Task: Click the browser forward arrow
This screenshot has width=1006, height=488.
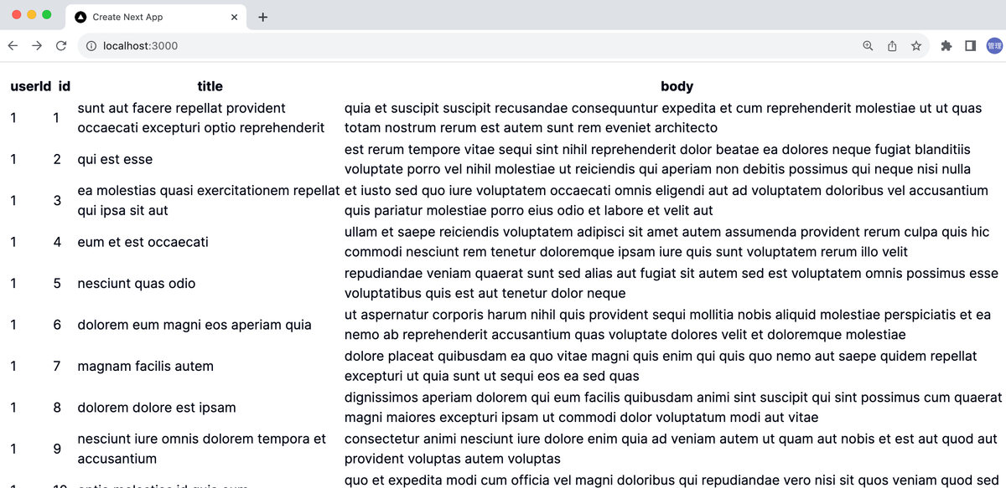Action: tap(36, 46)
